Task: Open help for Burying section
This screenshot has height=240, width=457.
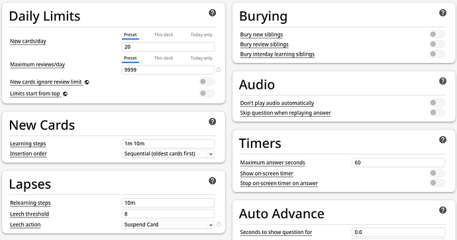Action: (442, 13)
